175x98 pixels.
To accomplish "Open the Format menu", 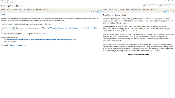I will 9,3.
